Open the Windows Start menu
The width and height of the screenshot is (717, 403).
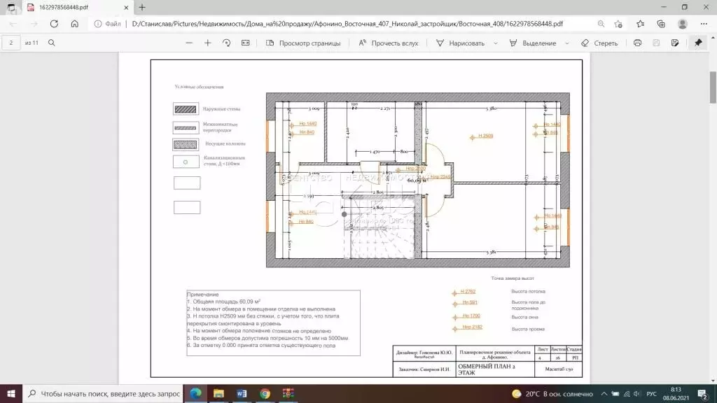[x=11, y=393]
